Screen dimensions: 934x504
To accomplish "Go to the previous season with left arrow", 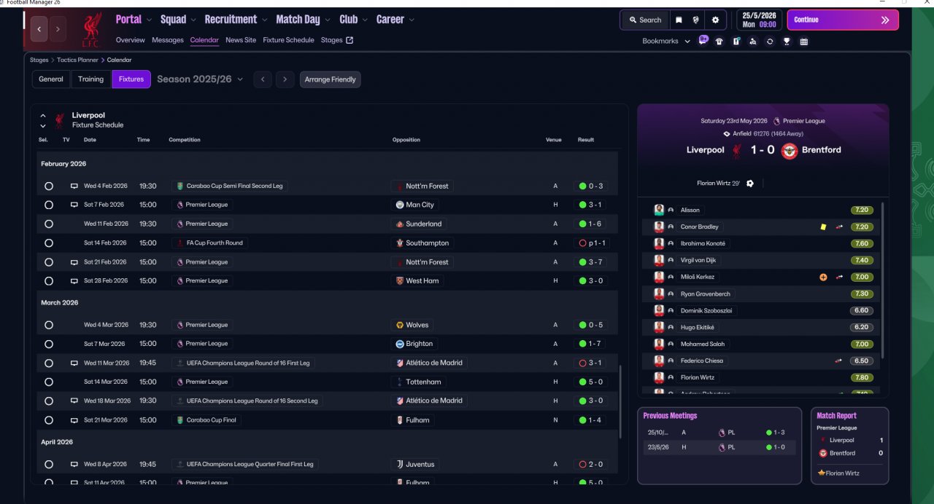I will pos(263,79).
